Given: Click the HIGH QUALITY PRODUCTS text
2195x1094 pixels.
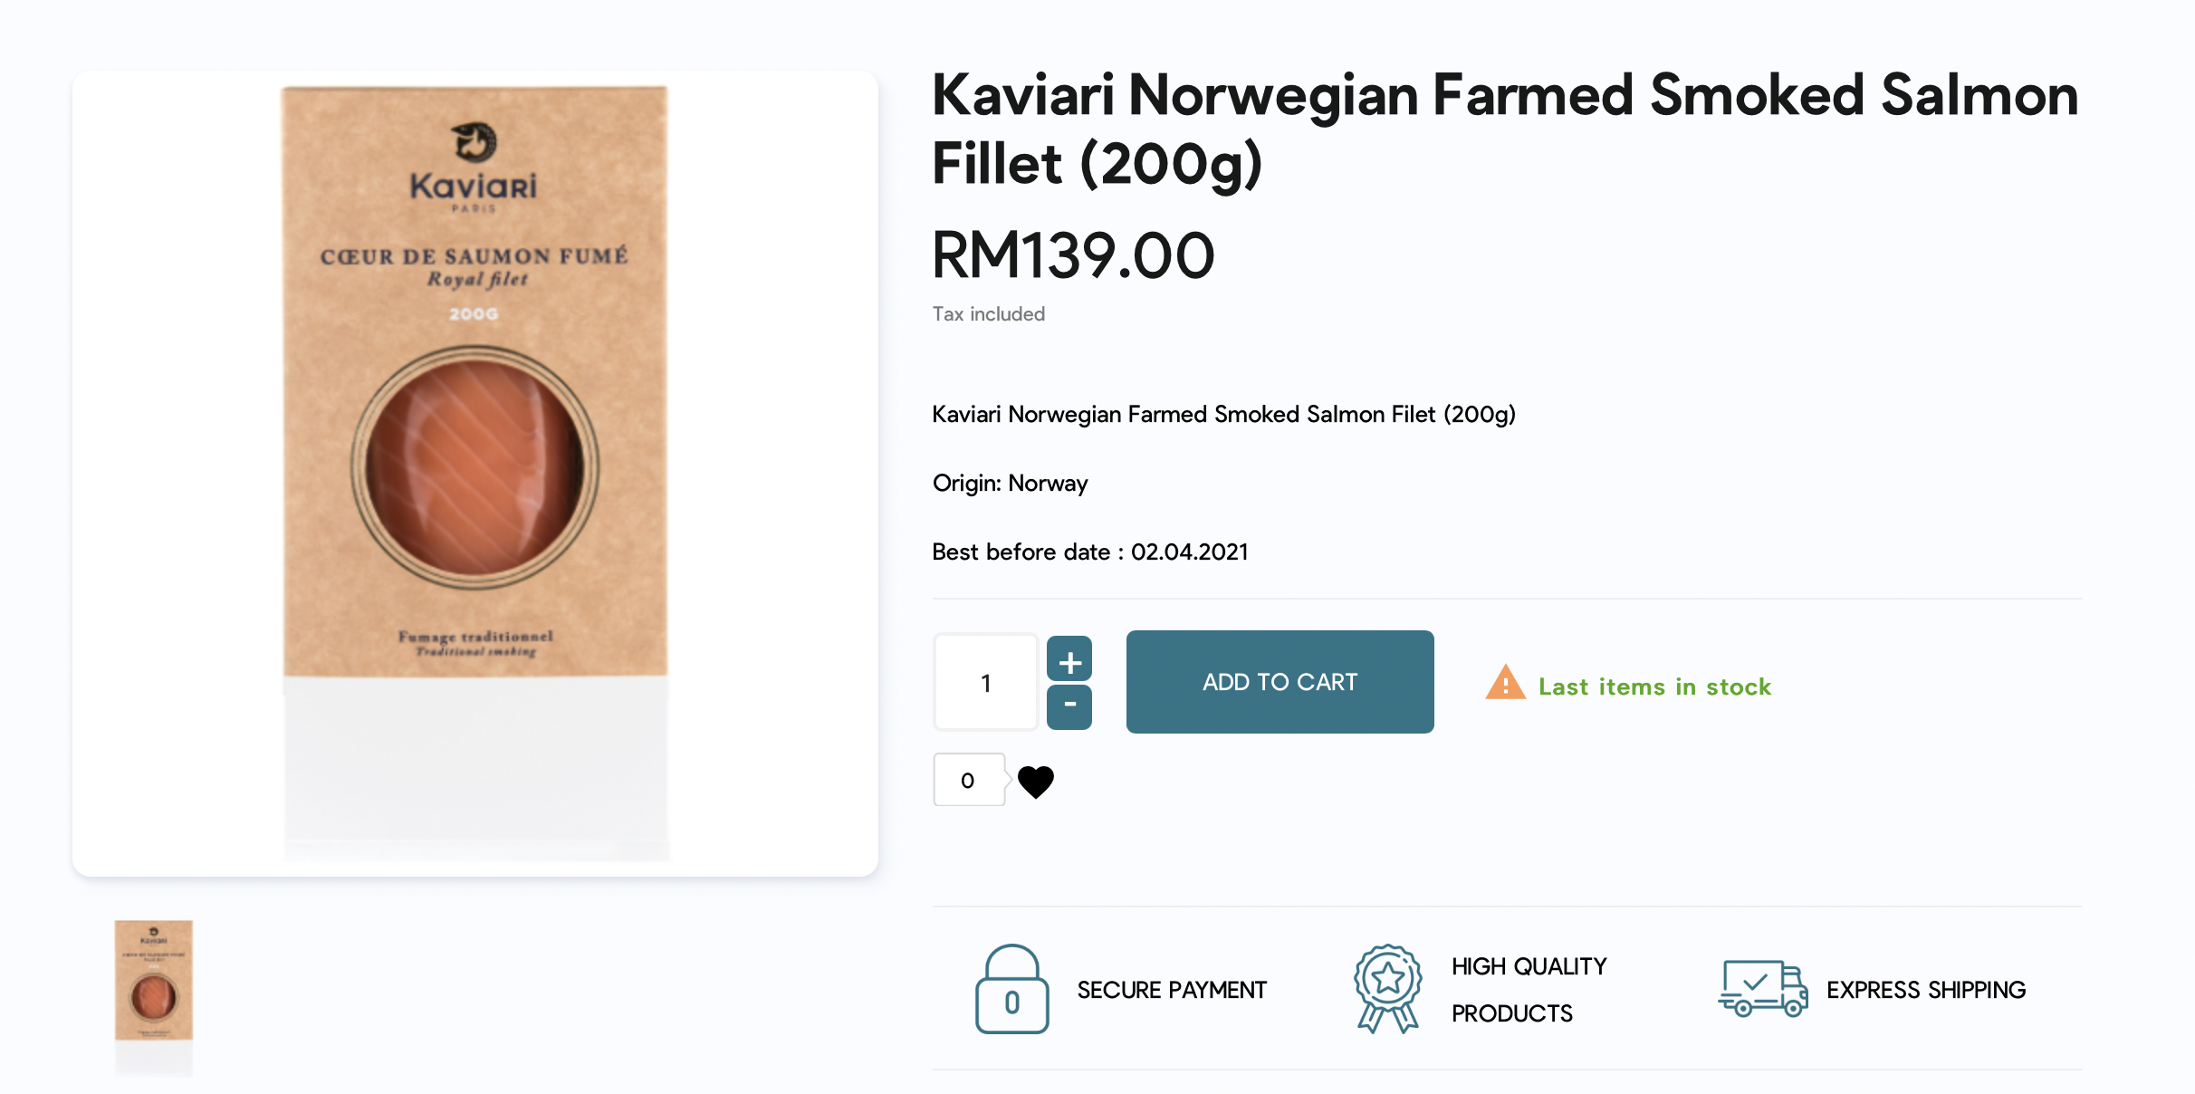Looking at the screenshot, I should pos(1529,990).
